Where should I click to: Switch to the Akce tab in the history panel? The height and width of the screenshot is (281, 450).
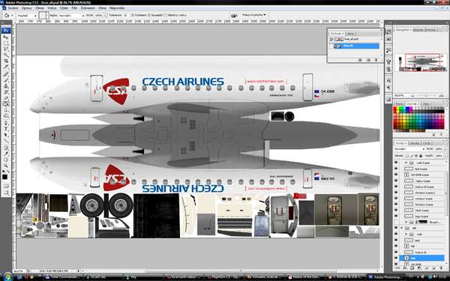350,33
